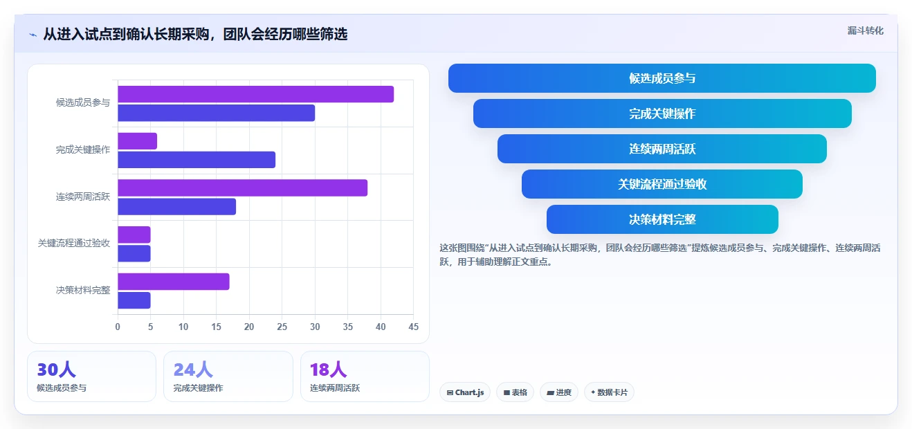
Task: Click the Chart.js tag
Action: tap(465, 392)
